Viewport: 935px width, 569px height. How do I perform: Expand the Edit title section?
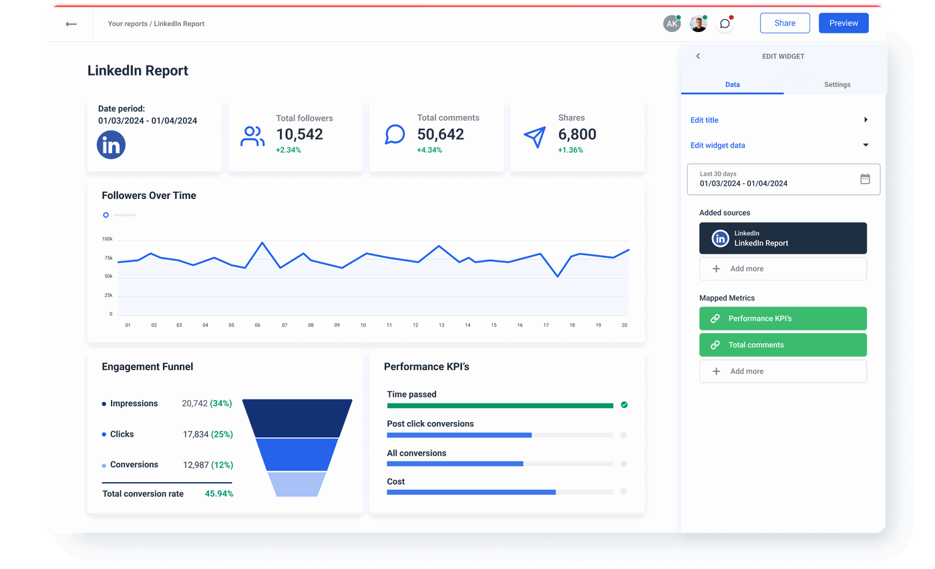866,120
